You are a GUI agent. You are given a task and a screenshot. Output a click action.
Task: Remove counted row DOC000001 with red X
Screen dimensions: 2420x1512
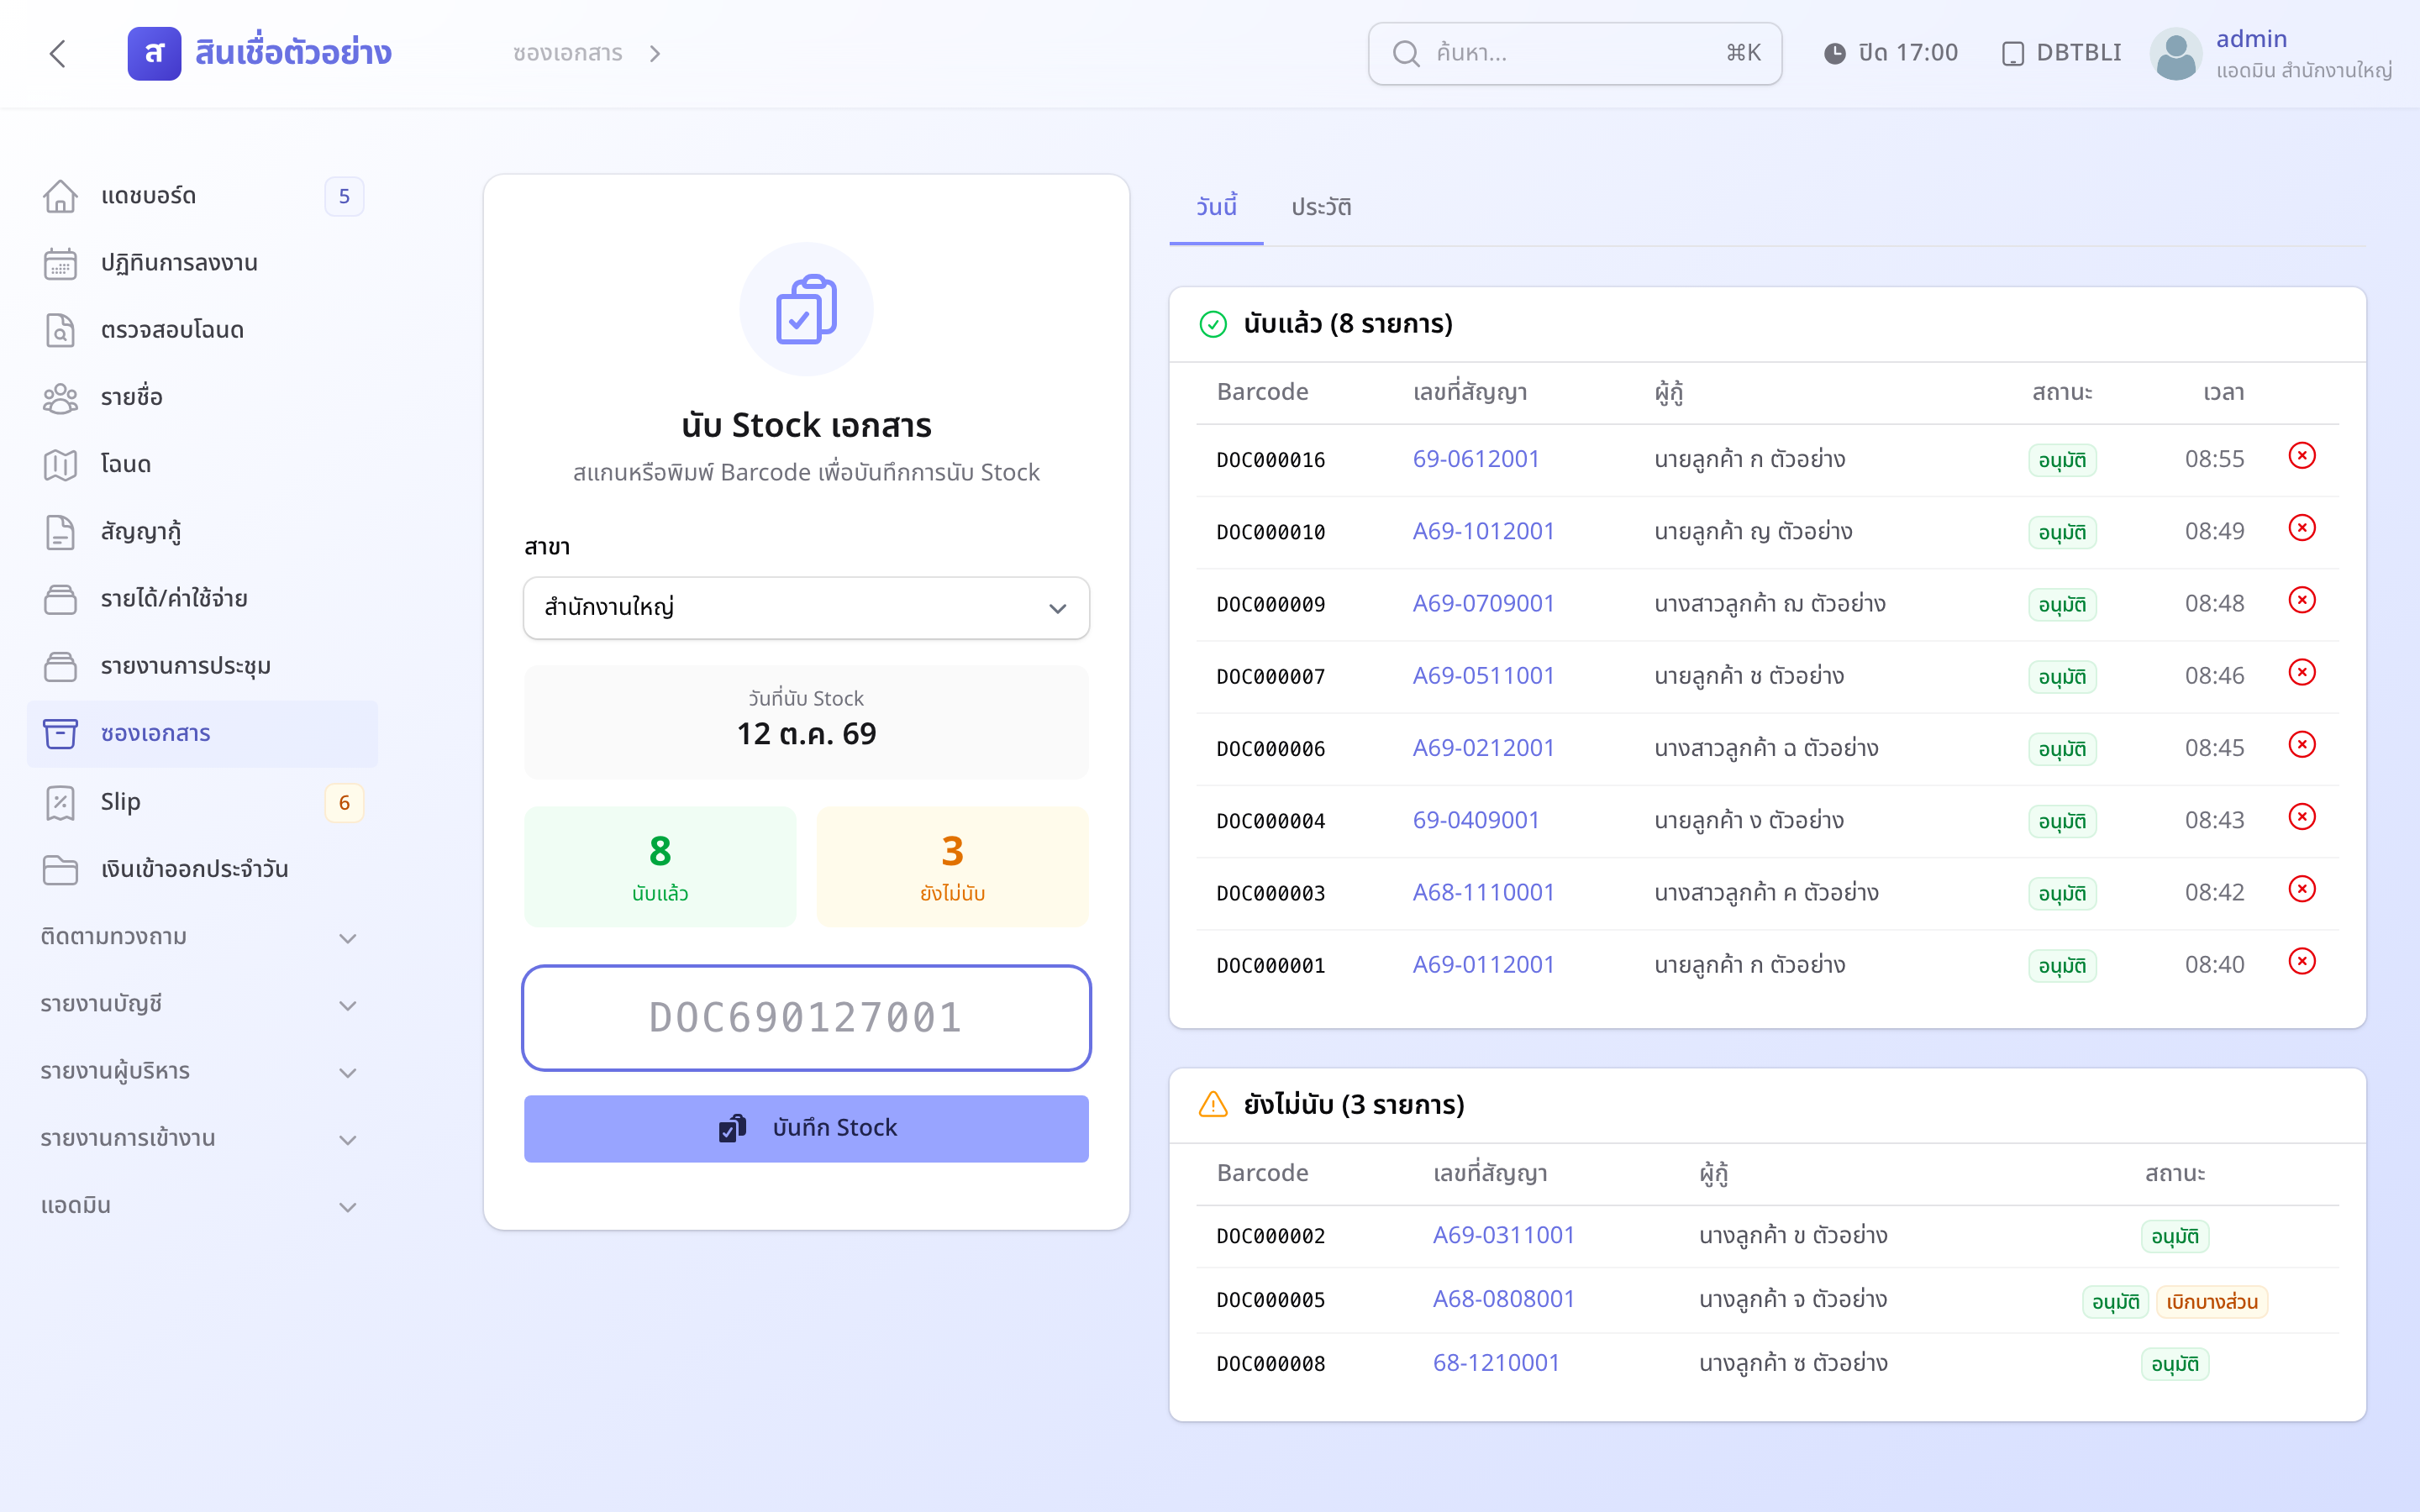(2302, 961)
